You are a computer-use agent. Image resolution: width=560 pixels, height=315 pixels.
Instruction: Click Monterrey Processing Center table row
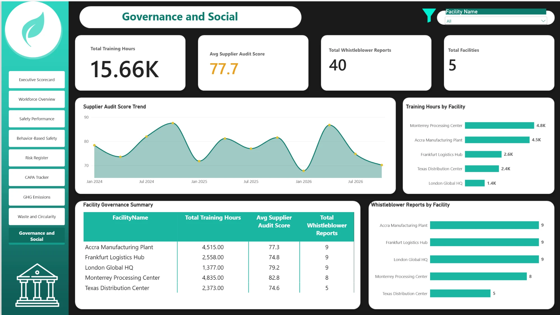pyautogui.click(x=219, y=278)
